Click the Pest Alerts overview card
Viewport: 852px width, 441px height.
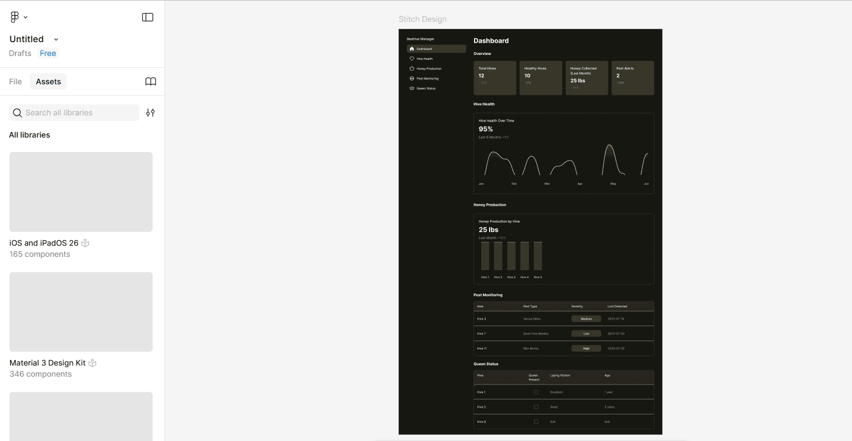tap(633, 78)
